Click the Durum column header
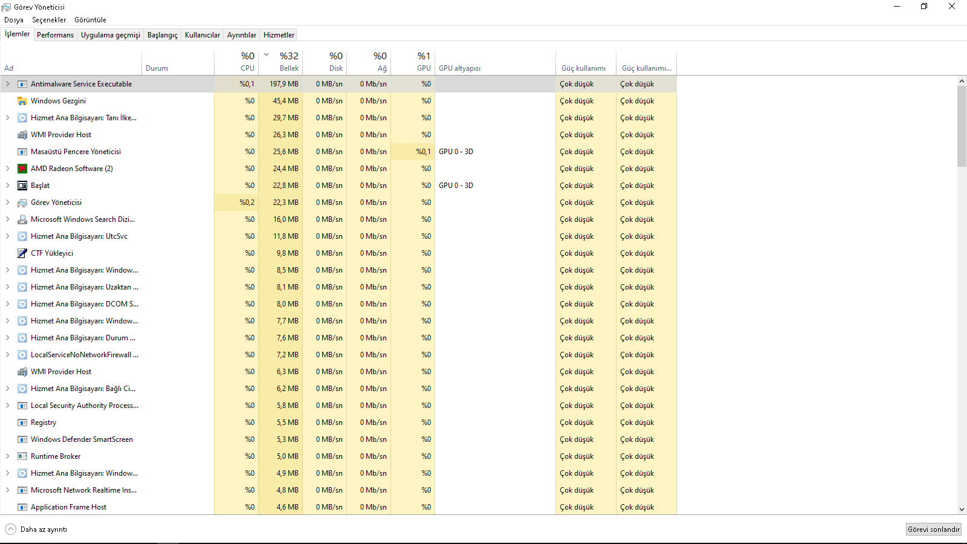The height and width of the screenshot is (544, 967). (x=178, y=62)
